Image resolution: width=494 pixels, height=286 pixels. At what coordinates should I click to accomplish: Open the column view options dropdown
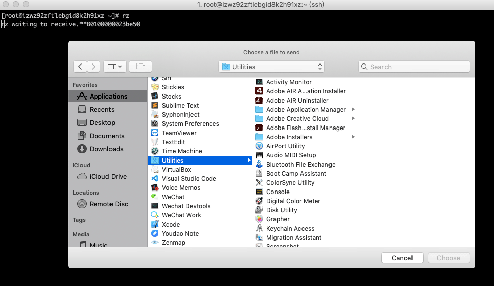(115, 67)
